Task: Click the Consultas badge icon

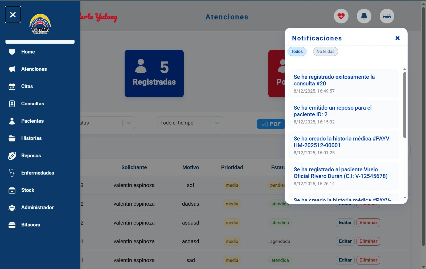Action: (x=12, y=104)
